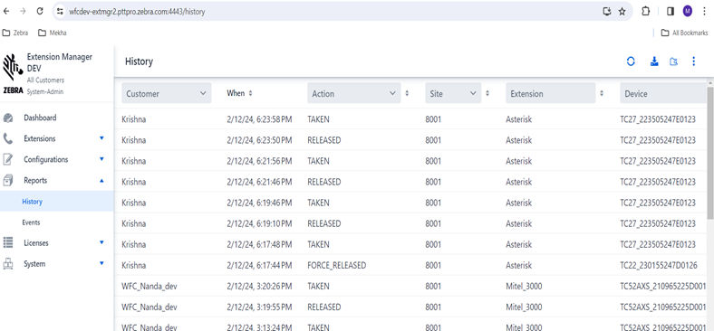
Task: Click the Extension column filter field
Action: pyautogui.click(x=551, y=93)
